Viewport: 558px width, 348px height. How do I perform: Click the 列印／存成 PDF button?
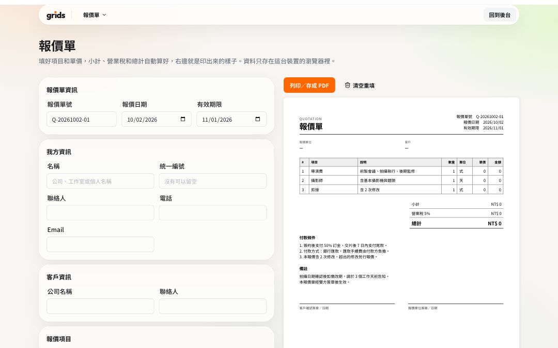click(x=309, y=85)
